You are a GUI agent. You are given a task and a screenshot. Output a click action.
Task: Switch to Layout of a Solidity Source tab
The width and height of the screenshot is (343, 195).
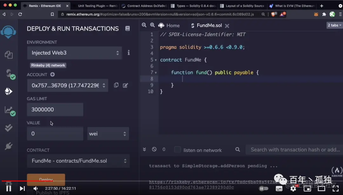(243, 6)
